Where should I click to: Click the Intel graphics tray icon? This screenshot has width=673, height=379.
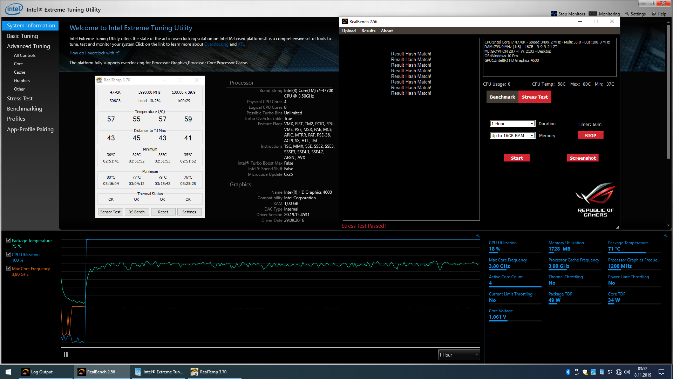point(593,372)
